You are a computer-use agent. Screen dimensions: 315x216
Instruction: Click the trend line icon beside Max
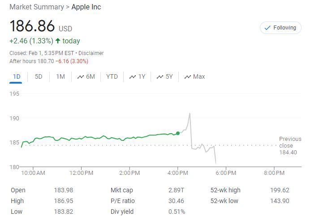tap(188, 77)
